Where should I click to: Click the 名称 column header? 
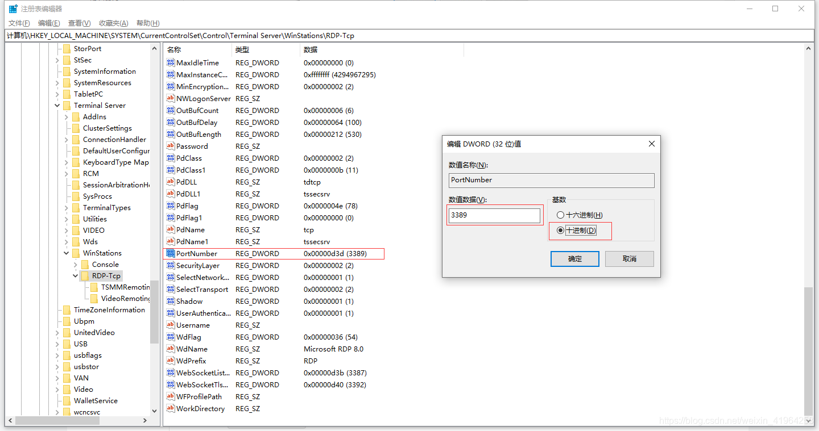coord(197,50)
